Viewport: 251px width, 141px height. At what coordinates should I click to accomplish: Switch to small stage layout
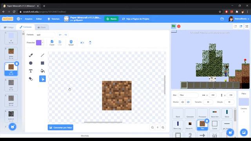[235, 26]
